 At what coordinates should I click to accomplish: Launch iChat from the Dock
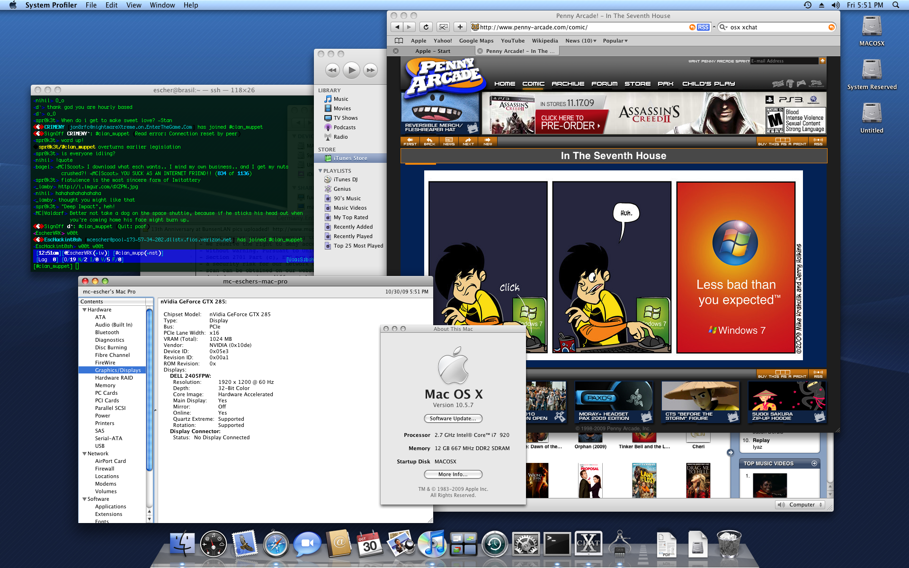(x=307, y=544)
